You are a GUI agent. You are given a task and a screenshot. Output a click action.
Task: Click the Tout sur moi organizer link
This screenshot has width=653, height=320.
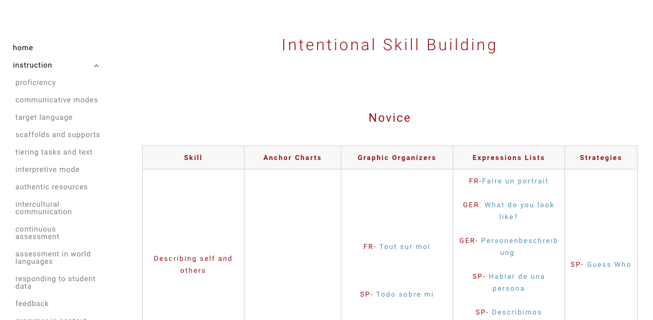(x=405, y=246)
